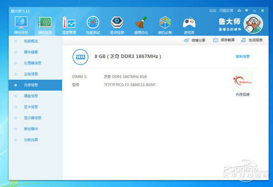
Task: Click the 复制信息 copy info link
Action: [x=242, y=56]
